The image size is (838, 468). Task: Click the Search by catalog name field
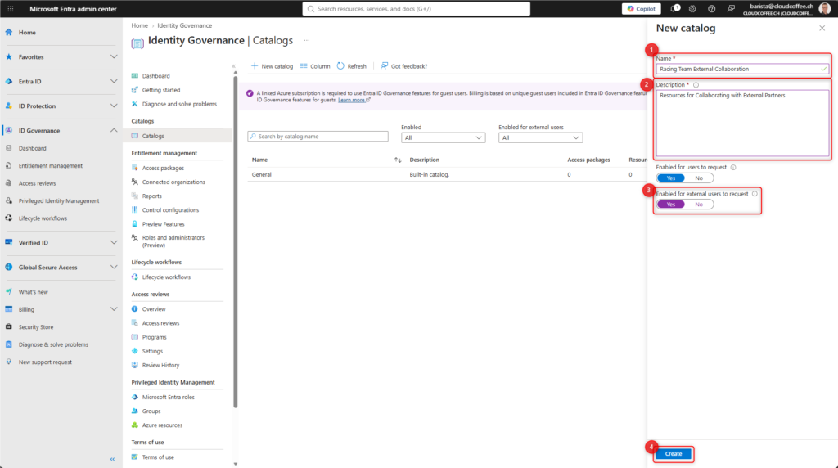pos(318,137)
